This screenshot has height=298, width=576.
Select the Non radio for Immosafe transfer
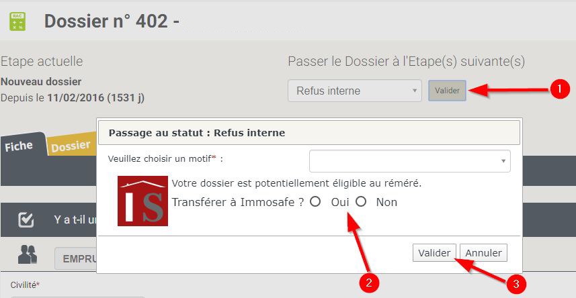(x=361, y=201)
